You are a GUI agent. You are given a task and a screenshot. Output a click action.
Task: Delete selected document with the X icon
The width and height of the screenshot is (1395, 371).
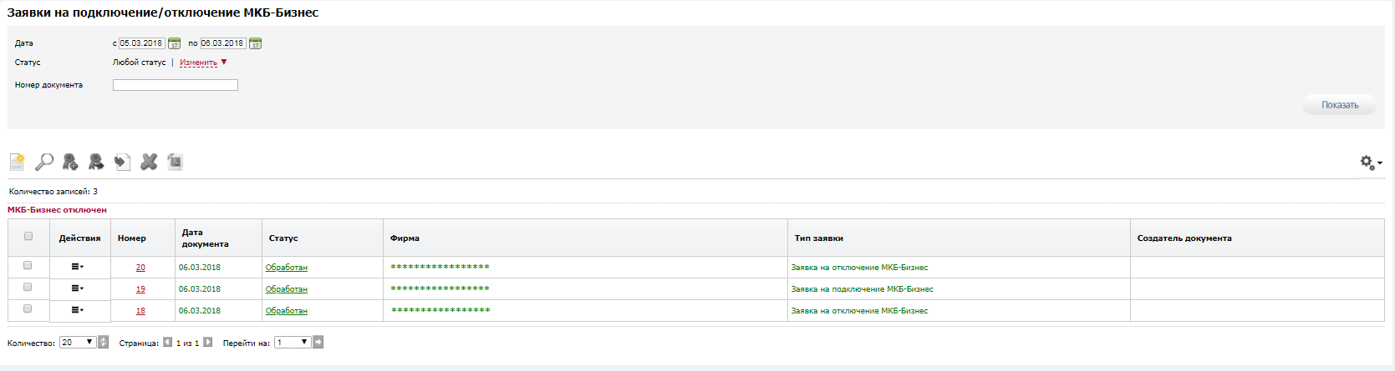149,162
